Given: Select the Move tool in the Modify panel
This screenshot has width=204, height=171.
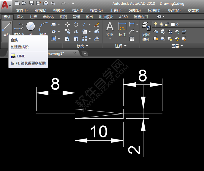Looking at the screenshot, I should point(67,24).
